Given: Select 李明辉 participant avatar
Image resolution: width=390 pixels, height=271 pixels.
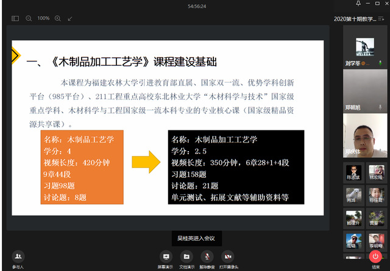Looking at the screenshot, I should (377, 241).
